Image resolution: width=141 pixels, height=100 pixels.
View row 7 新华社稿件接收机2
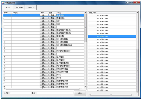52,33
